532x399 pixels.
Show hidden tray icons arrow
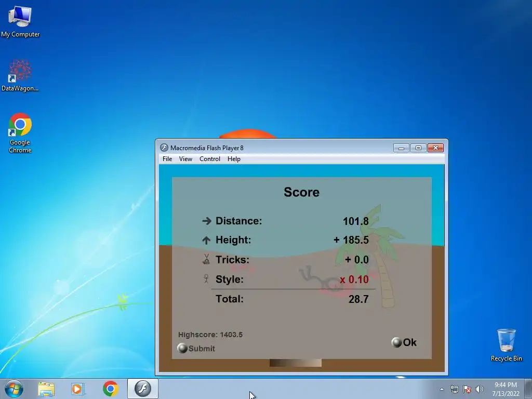click(442, 389)
